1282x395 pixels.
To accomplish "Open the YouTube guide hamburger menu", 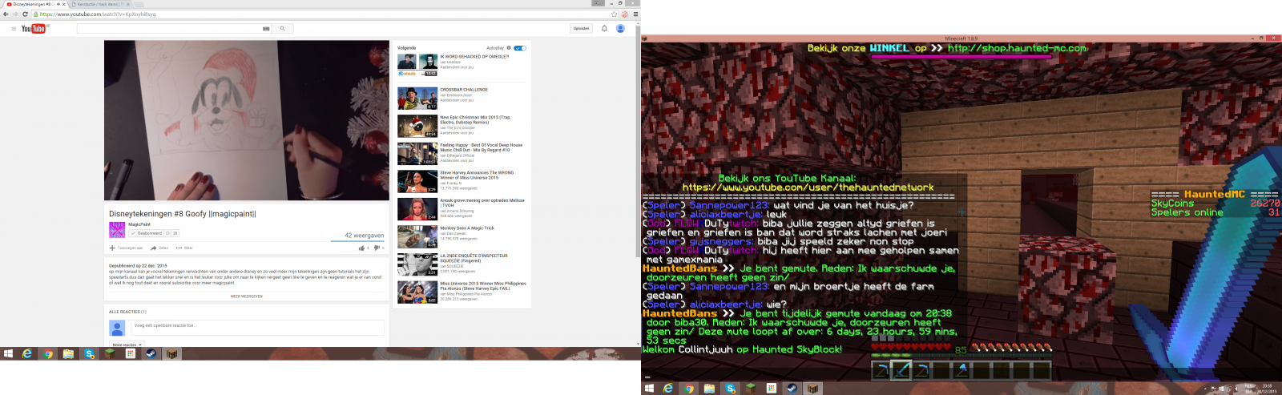I will 14,29.
